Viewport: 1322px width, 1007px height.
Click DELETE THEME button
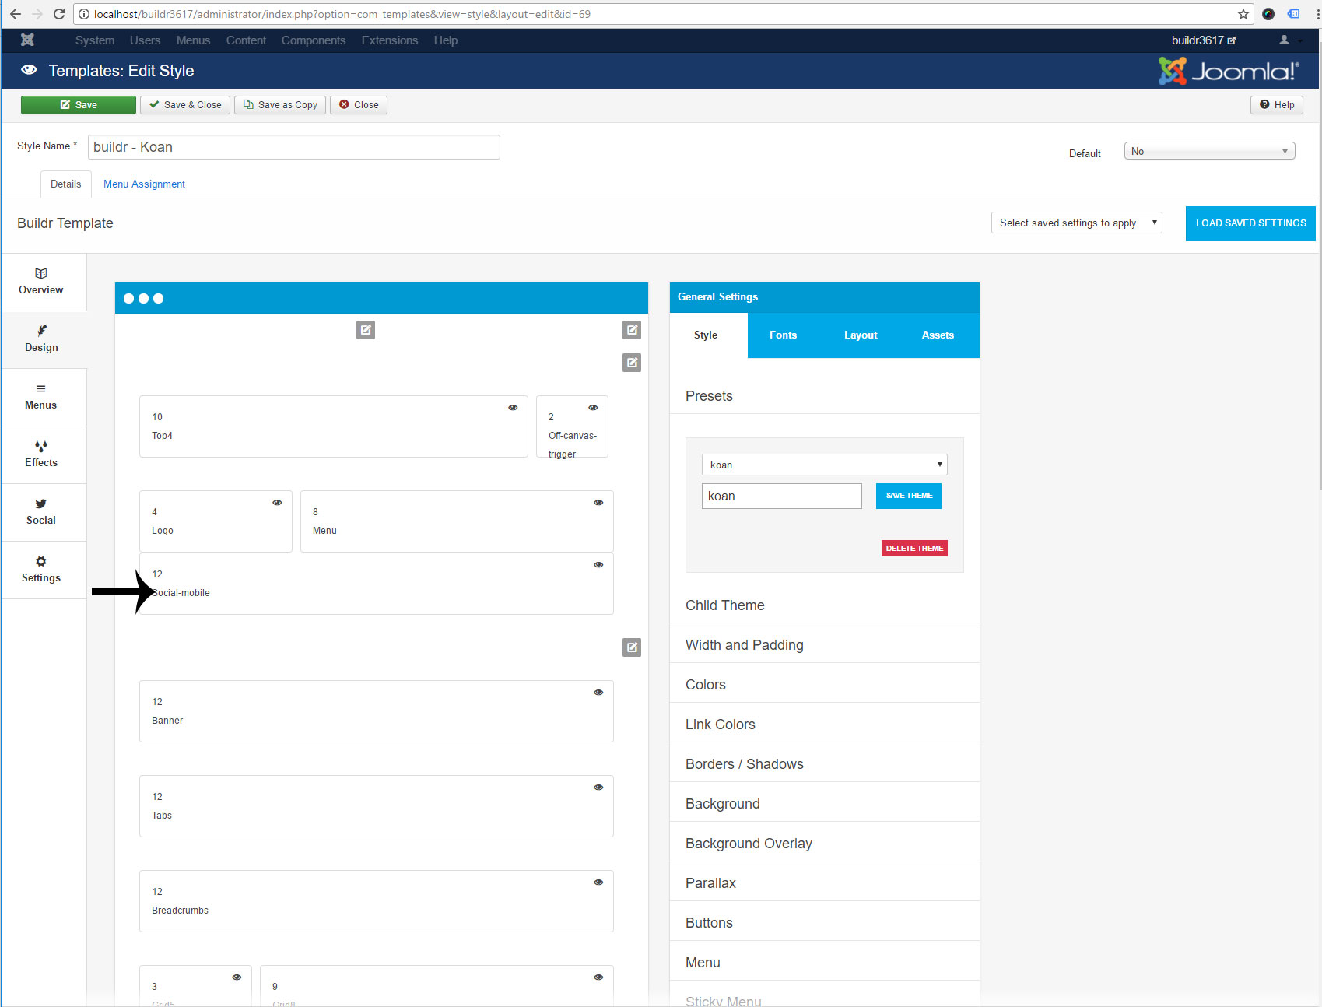click(914, 548)
